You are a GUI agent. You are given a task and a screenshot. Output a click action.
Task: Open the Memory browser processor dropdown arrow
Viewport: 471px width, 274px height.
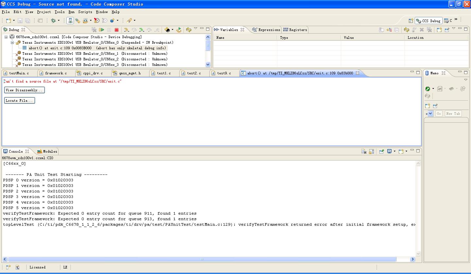[x=433, y=89]
